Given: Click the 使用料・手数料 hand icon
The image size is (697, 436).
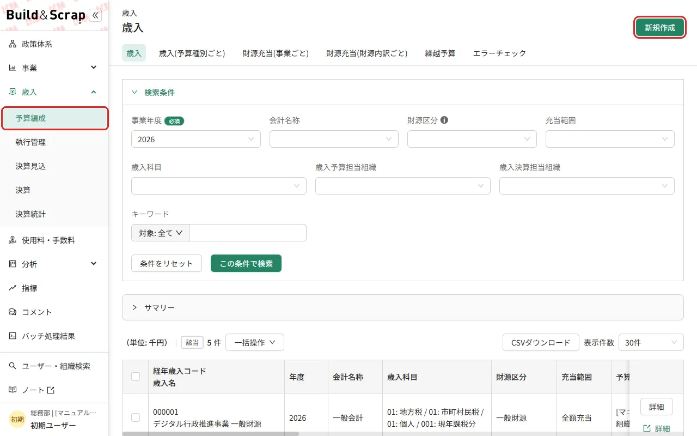Looking at the screenshot, I should coord(13,240).
